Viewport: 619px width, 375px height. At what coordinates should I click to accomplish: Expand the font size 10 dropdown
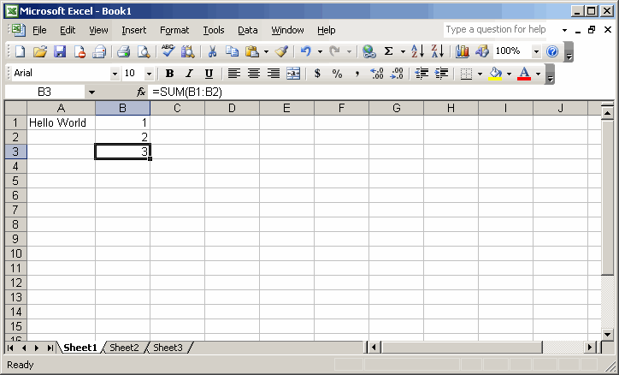tap(149, 74)
